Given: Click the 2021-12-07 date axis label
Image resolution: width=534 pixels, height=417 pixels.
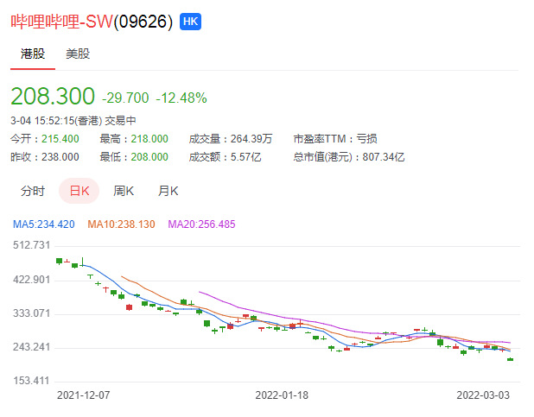Looking at the screenshot, I should (x=84, y=395).
